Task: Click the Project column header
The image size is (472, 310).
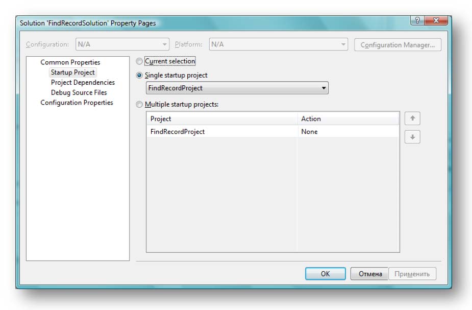Action: coord(222,118)
